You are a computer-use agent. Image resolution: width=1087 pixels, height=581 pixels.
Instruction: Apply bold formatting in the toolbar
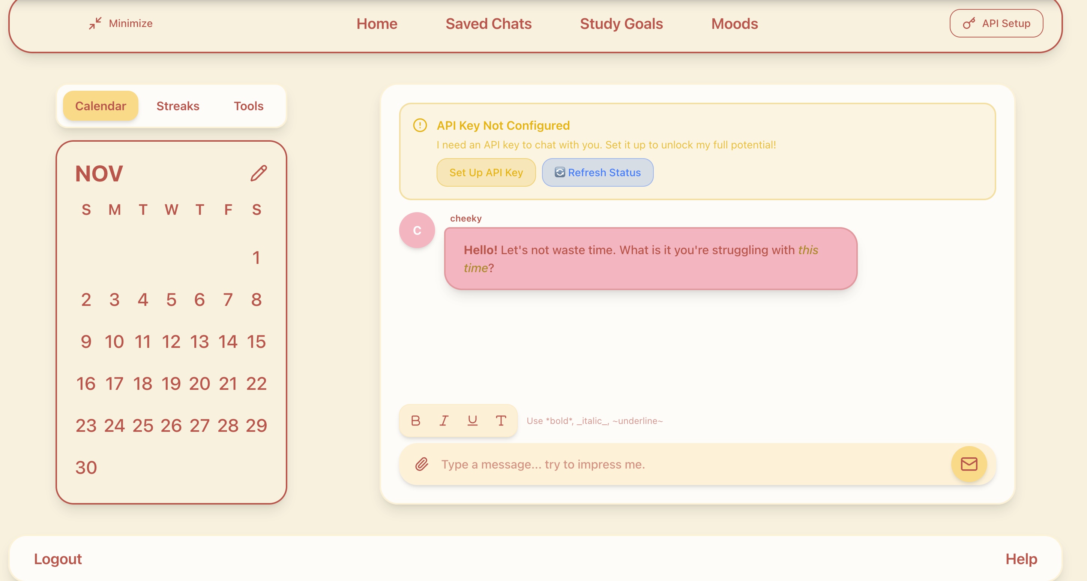click(x=415, y=420)
